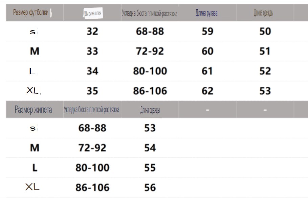Click T-shirt XL garment length 53

[265, 91]
